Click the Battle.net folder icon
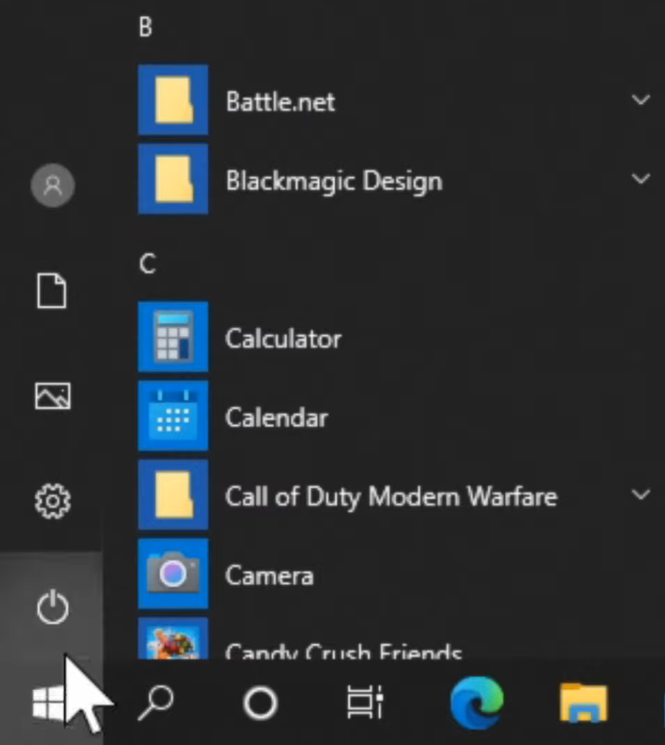This screenshot has height=745, width=665. pos(173,100)
